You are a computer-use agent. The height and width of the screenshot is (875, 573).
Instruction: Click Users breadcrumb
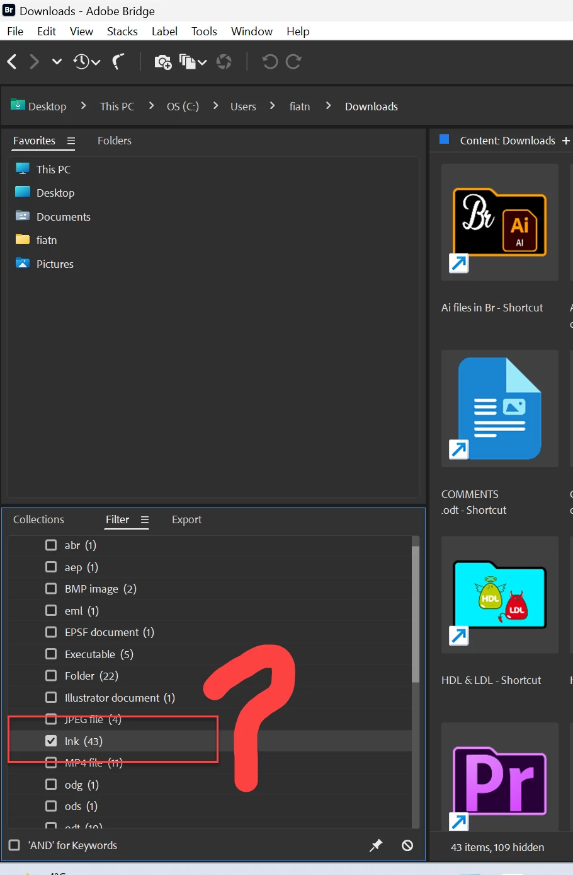click(x=243, y=107)
